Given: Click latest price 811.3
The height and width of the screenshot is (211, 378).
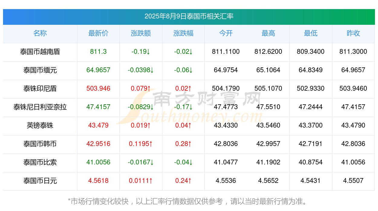Looking at the screenshot, I should point(98,52).
